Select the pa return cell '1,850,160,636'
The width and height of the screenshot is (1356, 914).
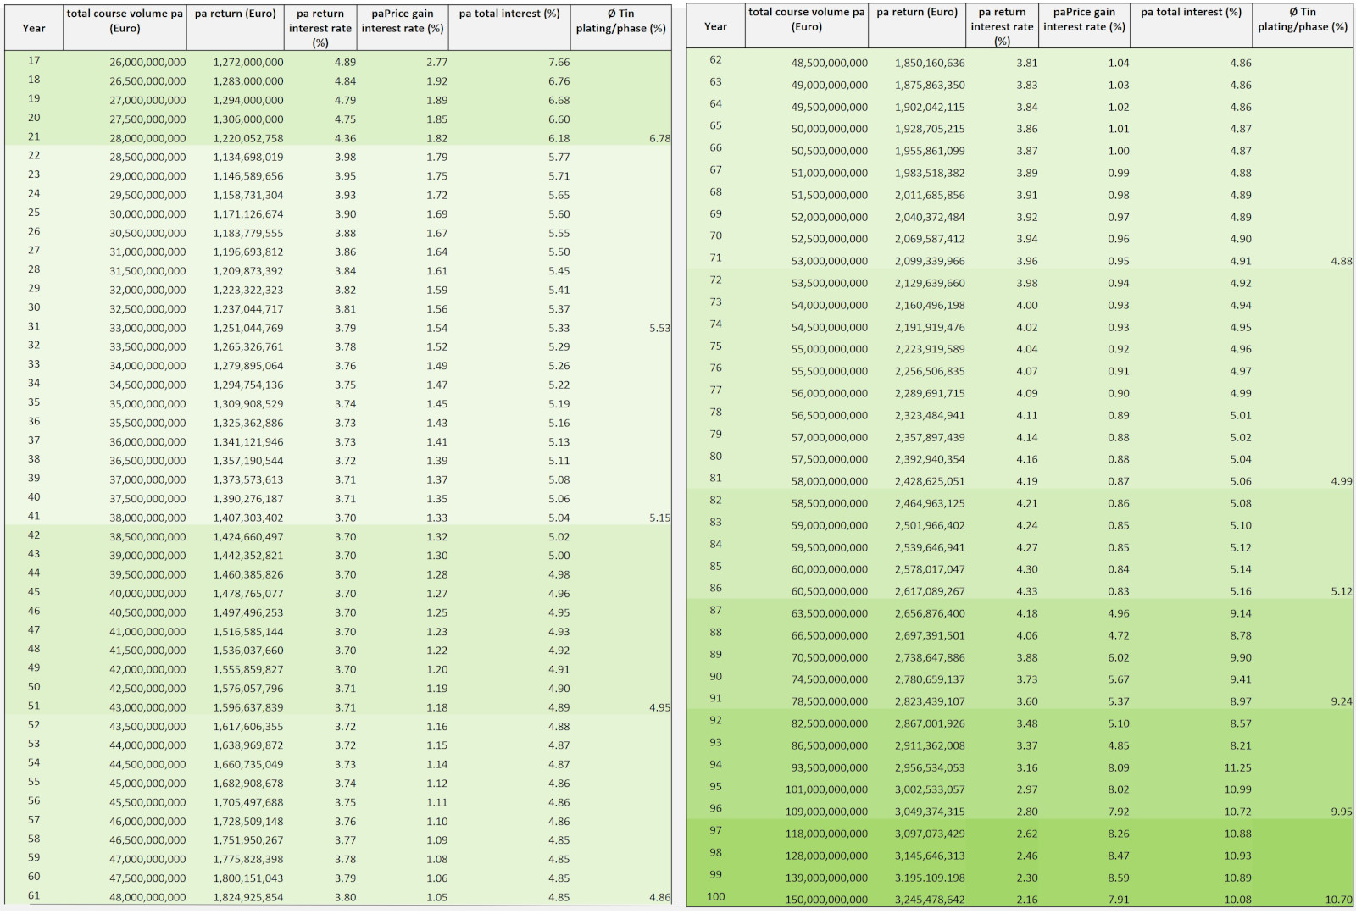point(930,63)
